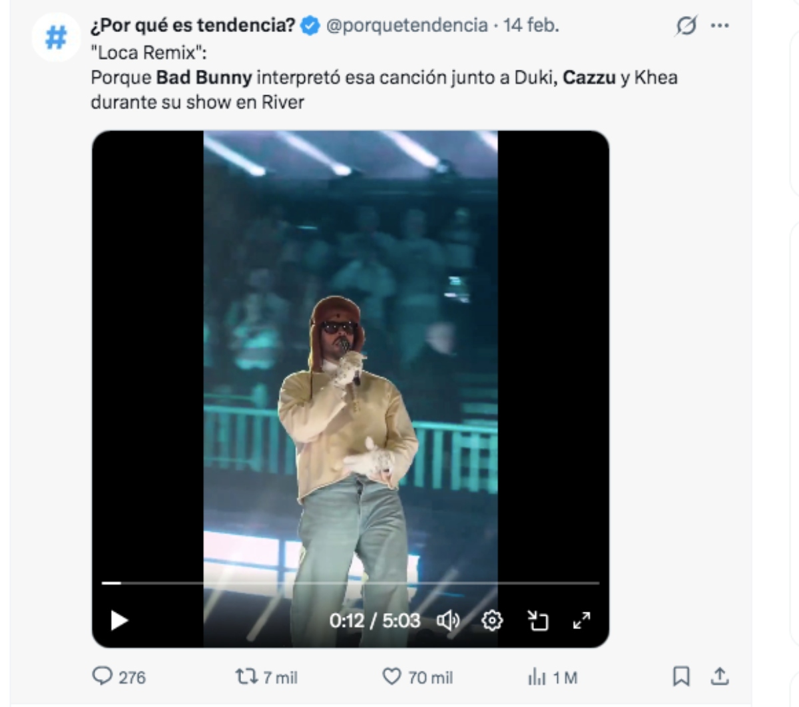Open the tweet timestamp dated 14 feb
Screen dimensions: 799x707
pos(528,27)
